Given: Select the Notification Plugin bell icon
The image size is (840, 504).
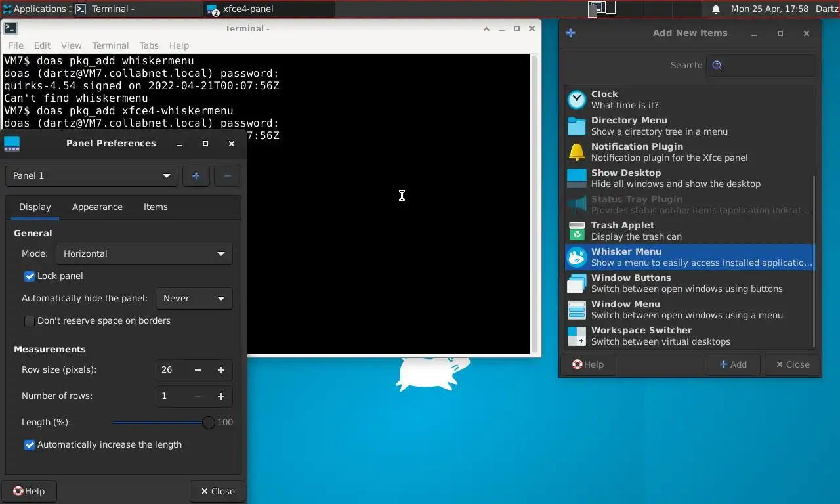Looking at the screenshot, I should (577, 152).
